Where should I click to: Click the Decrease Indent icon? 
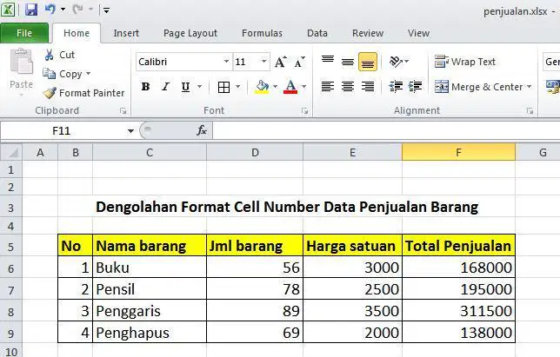tap(396, 87)
